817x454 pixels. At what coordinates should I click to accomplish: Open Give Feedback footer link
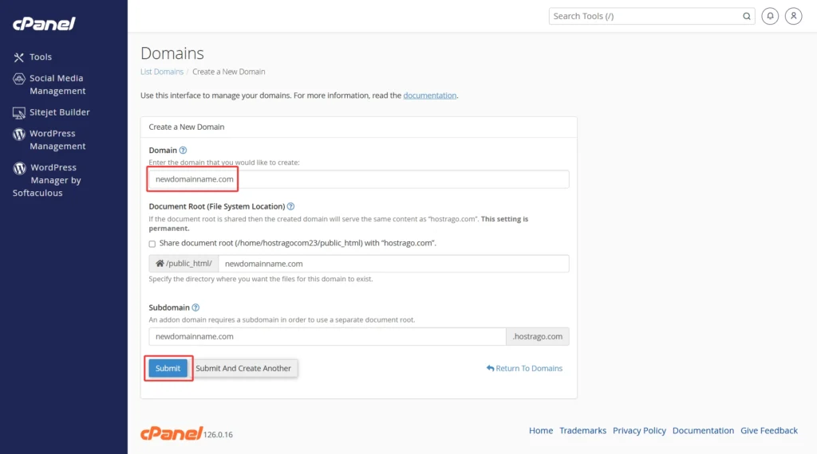[769, 431]
